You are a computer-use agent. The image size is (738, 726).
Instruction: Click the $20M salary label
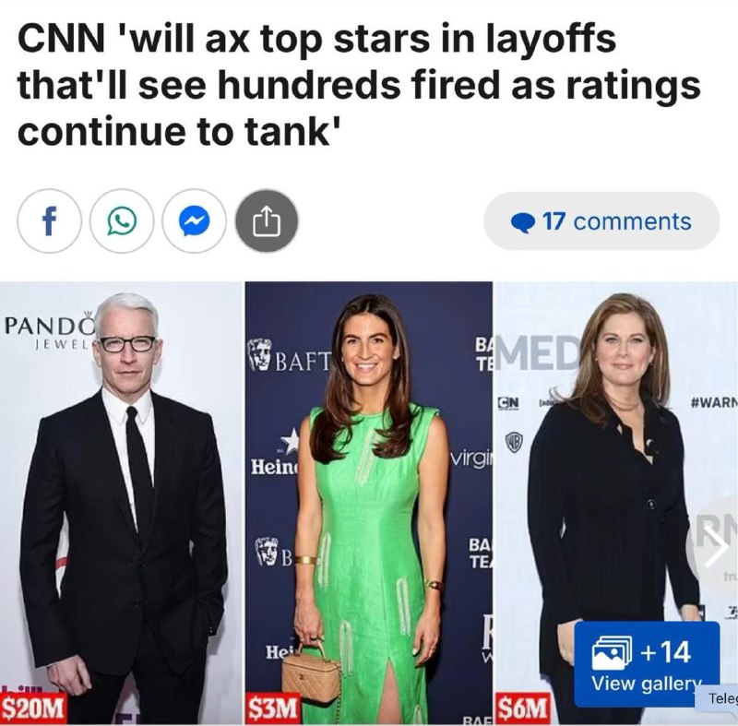pos(32,708)
